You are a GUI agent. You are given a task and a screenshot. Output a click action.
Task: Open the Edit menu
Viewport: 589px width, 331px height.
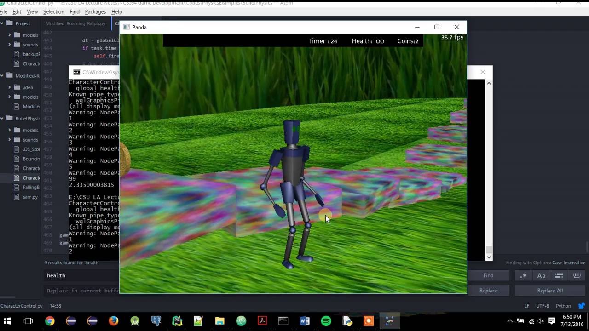tap(17, 11)
